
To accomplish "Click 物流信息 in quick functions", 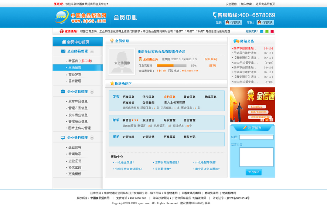I will (210, 97).
